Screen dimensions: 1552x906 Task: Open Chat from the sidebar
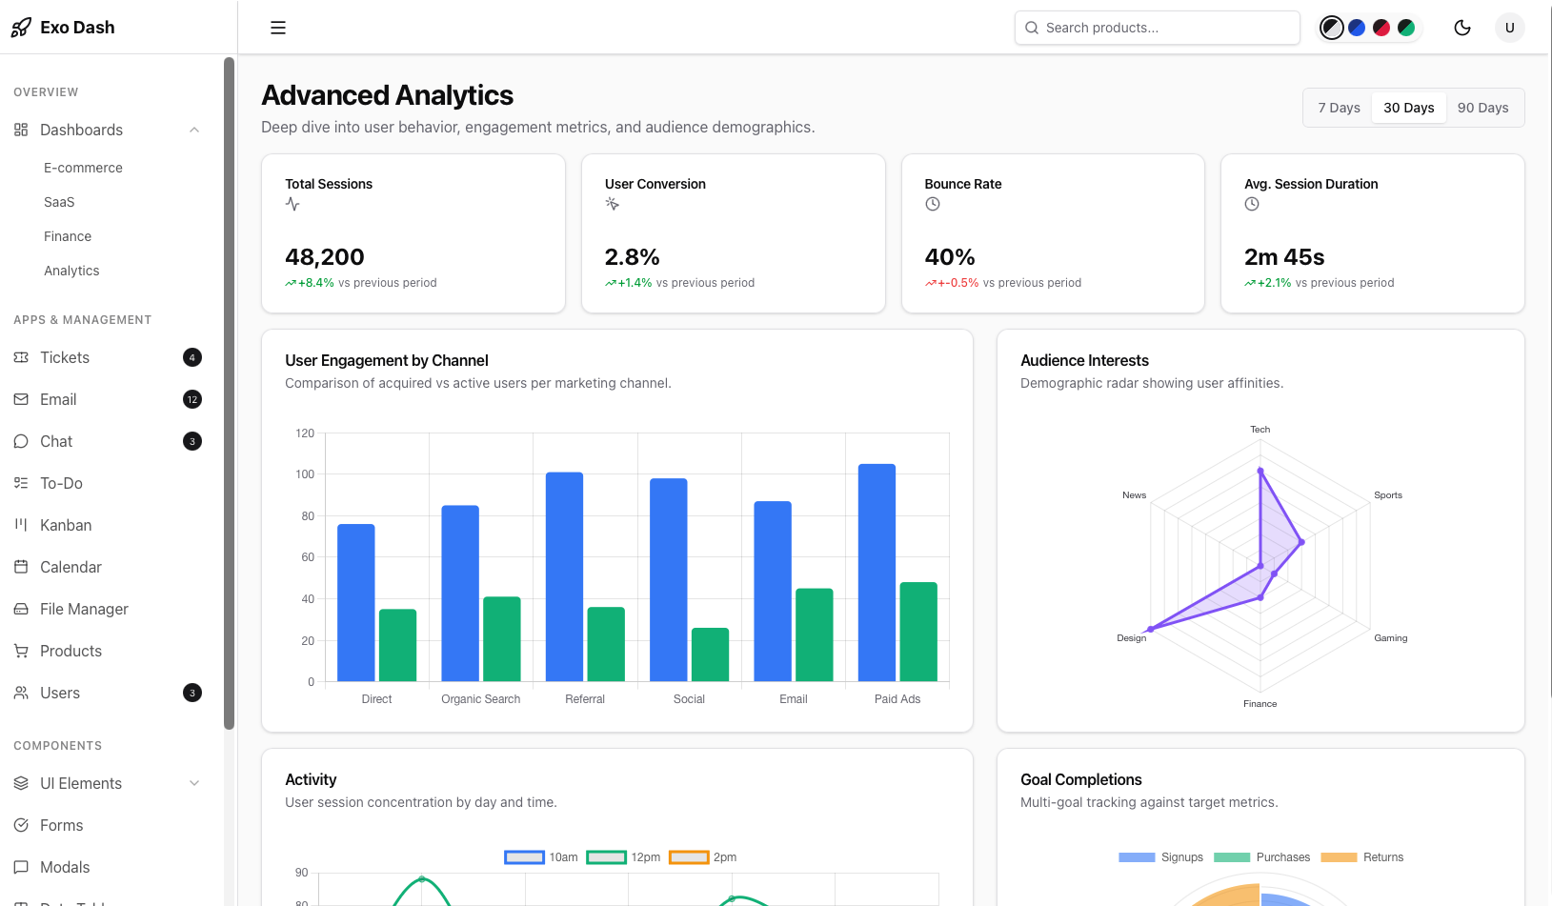tap(56, 441)
